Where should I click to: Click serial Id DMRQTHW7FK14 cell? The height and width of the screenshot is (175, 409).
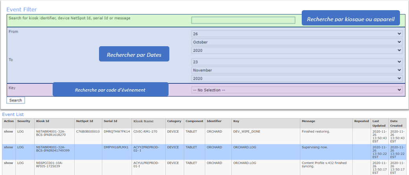point(116,132)
